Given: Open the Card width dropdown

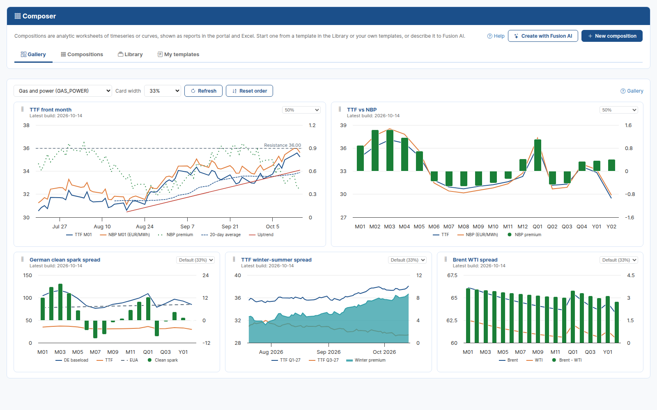Looking at the screenshot, I should pos(163,91).
